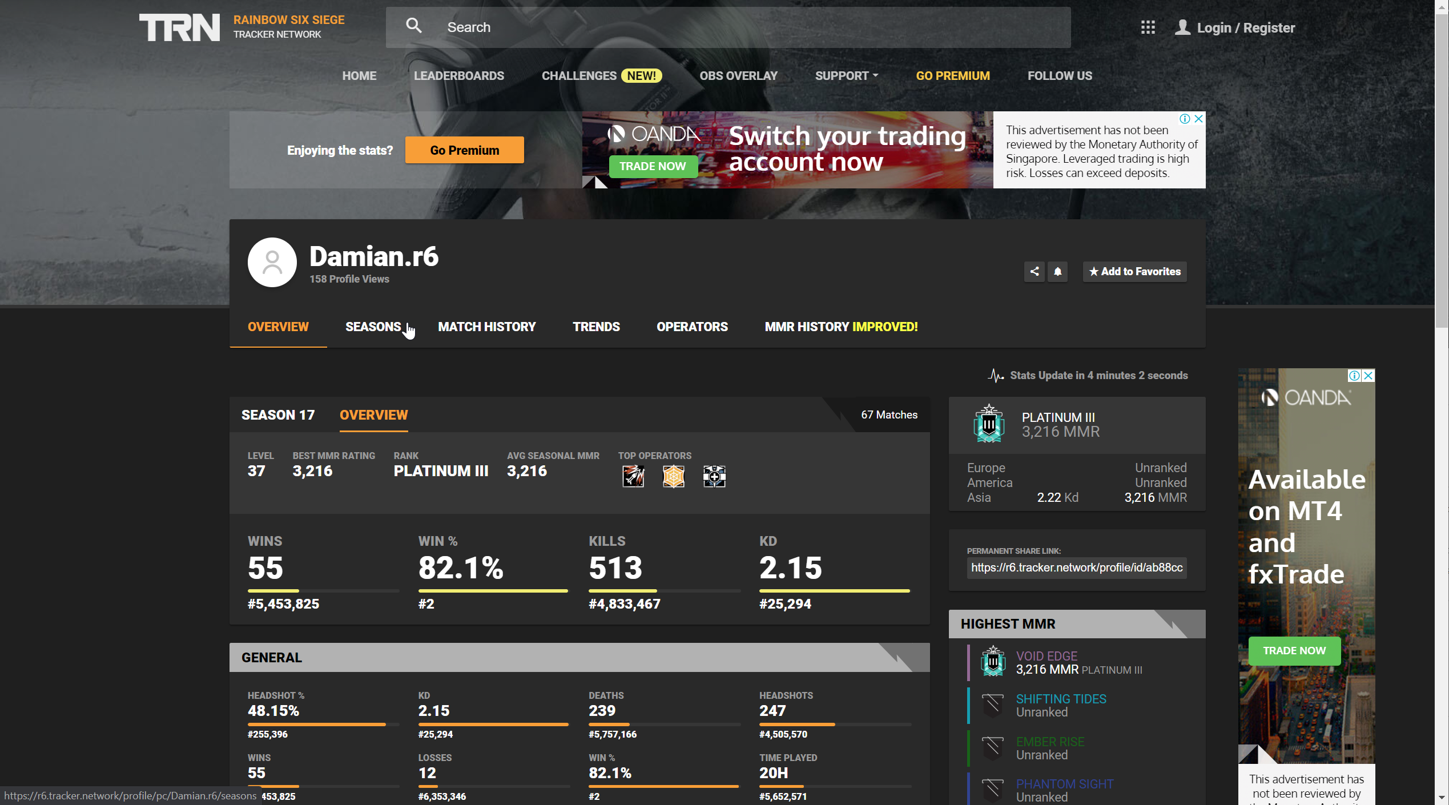
Task: Close the top OANDA banner ad
Action: [1198, 119]
